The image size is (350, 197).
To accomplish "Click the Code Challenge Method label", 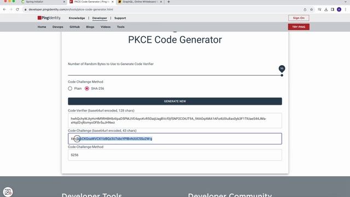I will point(85,82).
